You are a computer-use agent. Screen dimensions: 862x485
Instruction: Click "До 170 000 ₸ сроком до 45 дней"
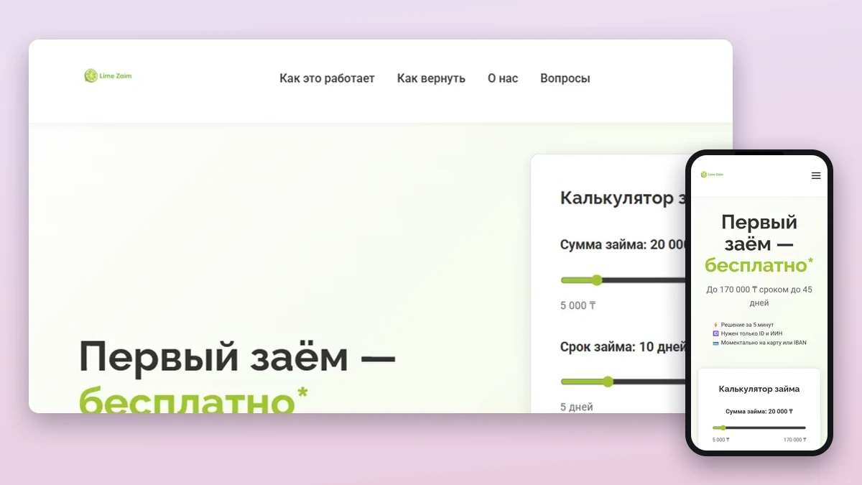759,296
